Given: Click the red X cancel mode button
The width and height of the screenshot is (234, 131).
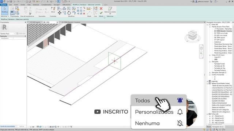Looking at the screenshot, I should (101, 8).
